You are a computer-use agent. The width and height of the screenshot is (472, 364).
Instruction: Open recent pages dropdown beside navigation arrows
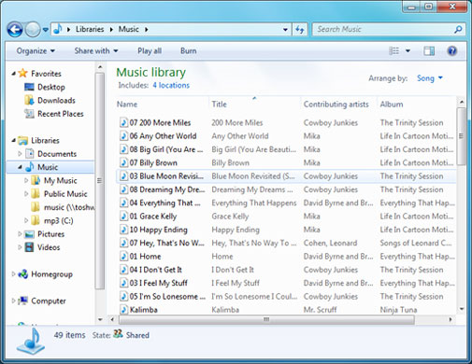46,30
